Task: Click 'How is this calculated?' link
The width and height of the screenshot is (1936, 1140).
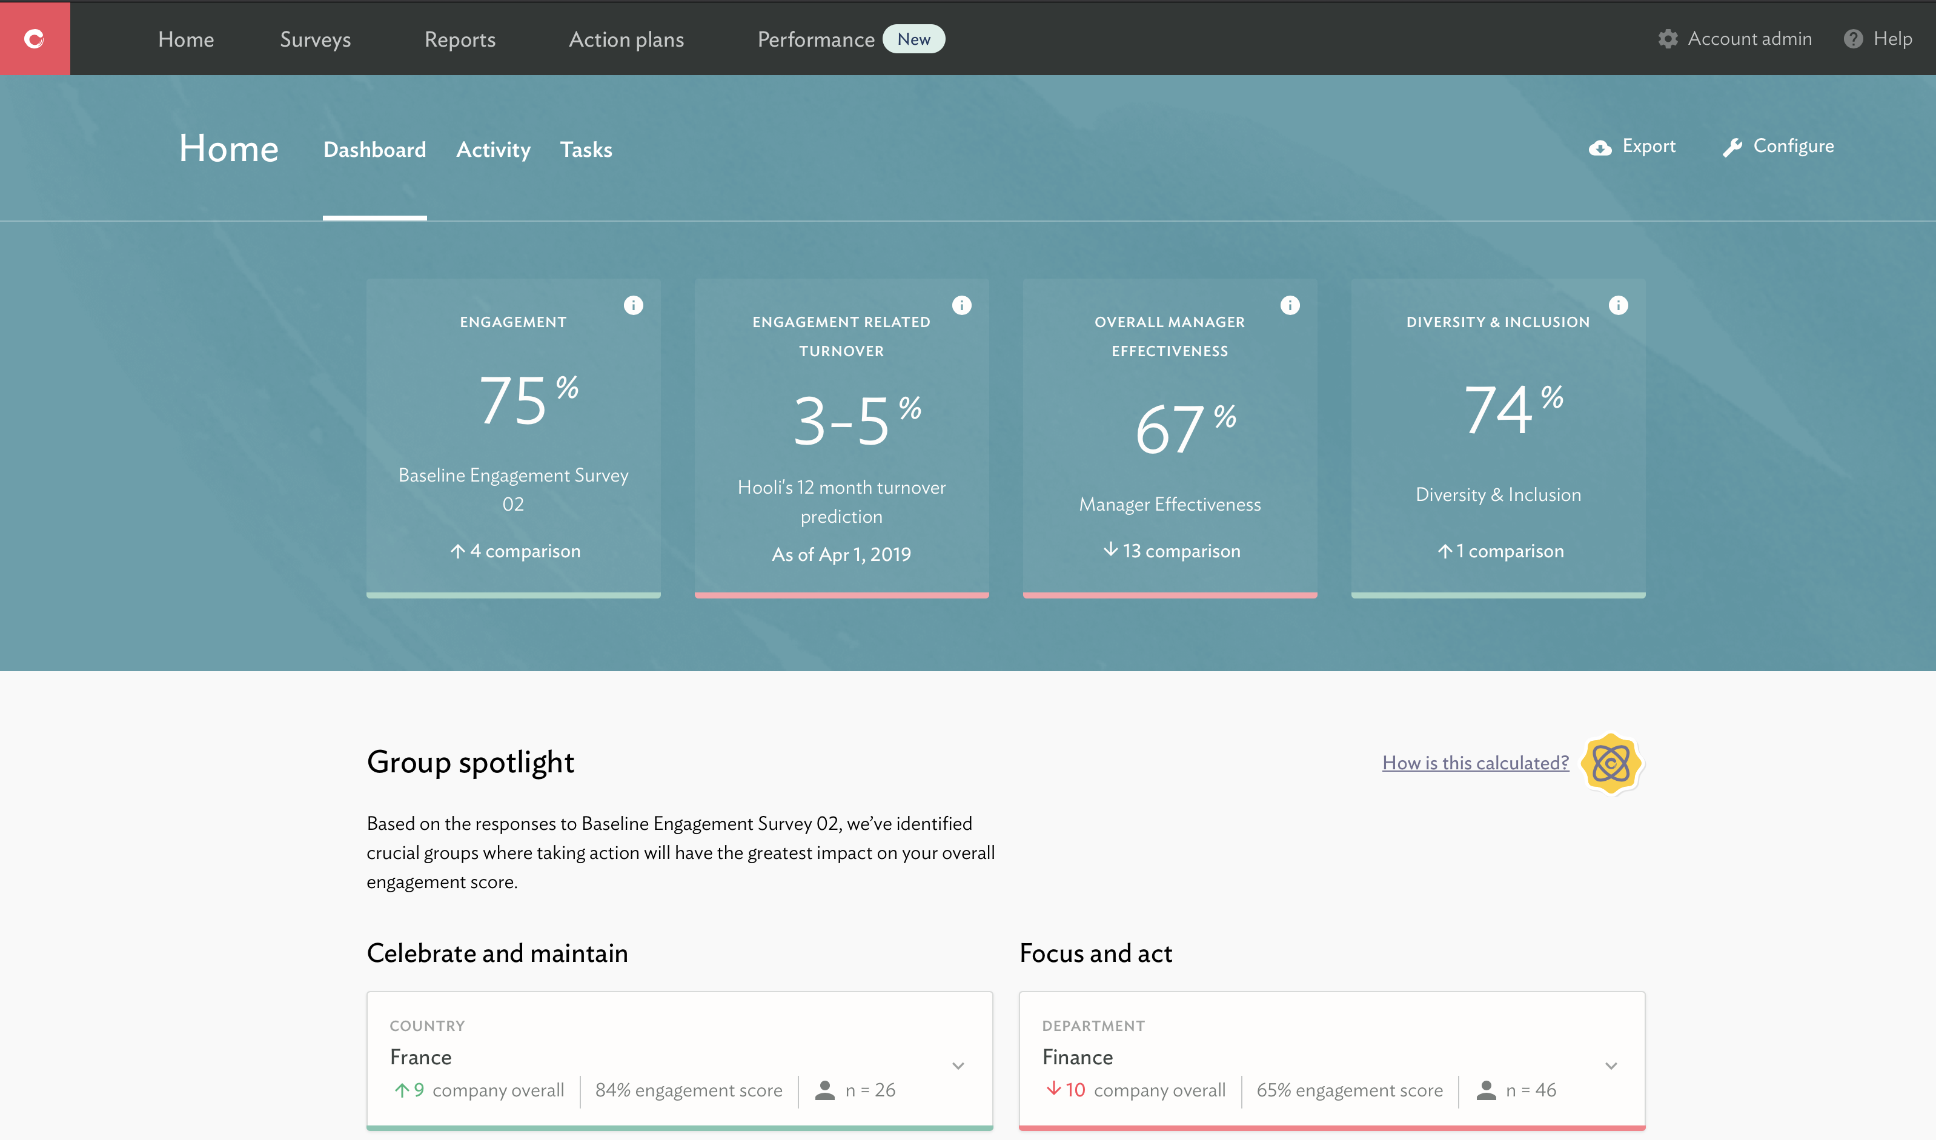Action: click(1475, 763)
